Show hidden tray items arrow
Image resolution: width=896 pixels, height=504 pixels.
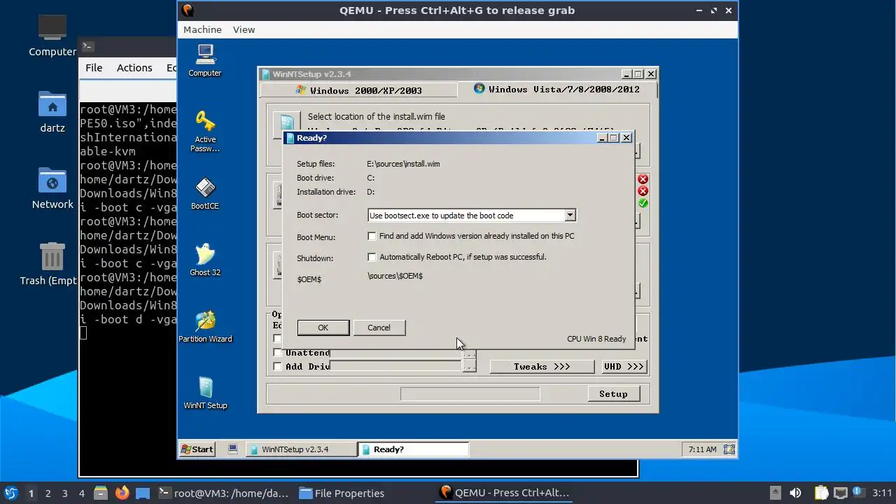[x=775, y=493]
